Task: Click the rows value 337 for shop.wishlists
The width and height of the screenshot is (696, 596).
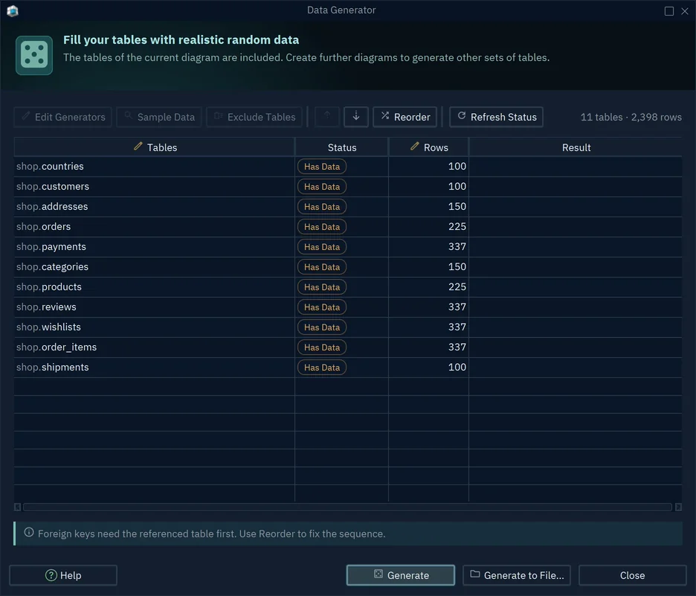Action: click(457, 327)
